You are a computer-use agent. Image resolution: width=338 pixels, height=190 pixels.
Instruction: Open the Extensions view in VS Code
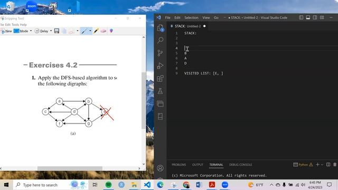point(160,79)
